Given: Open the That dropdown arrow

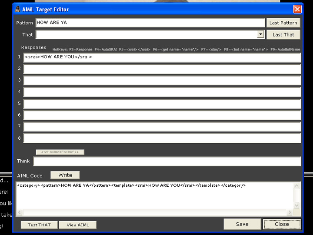Looking at the screenshot, I should coord(260,34).
